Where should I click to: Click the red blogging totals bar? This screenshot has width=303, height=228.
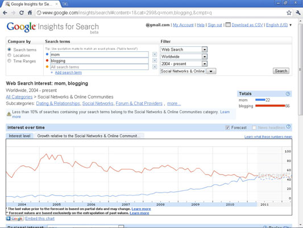click(x=270, y=106)
